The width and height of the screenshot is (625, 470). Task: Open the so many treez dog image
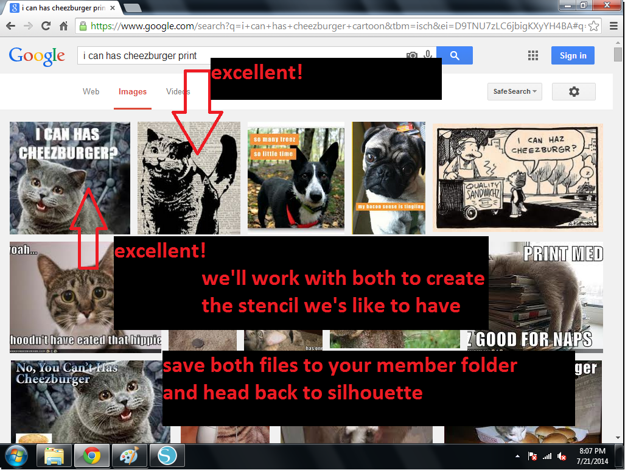(296, 178)
